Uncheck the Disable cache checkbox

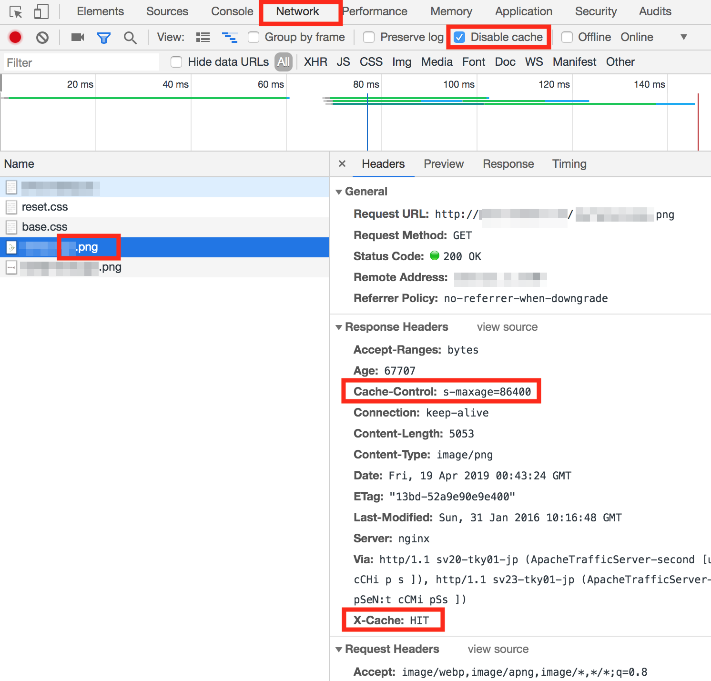pyautogui.click(x=459, y=37)
